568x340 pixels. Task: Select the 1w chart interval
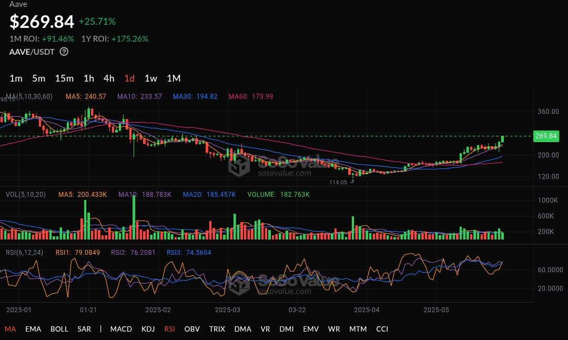pyautogui.click(x=151, y=78)
